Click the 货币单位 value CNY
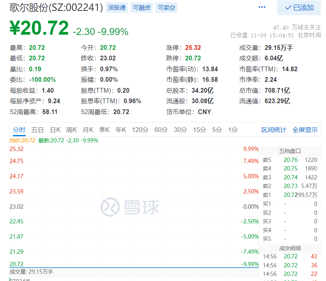The image size is (326, 281). pyautogui.click(x=204, y=112)
